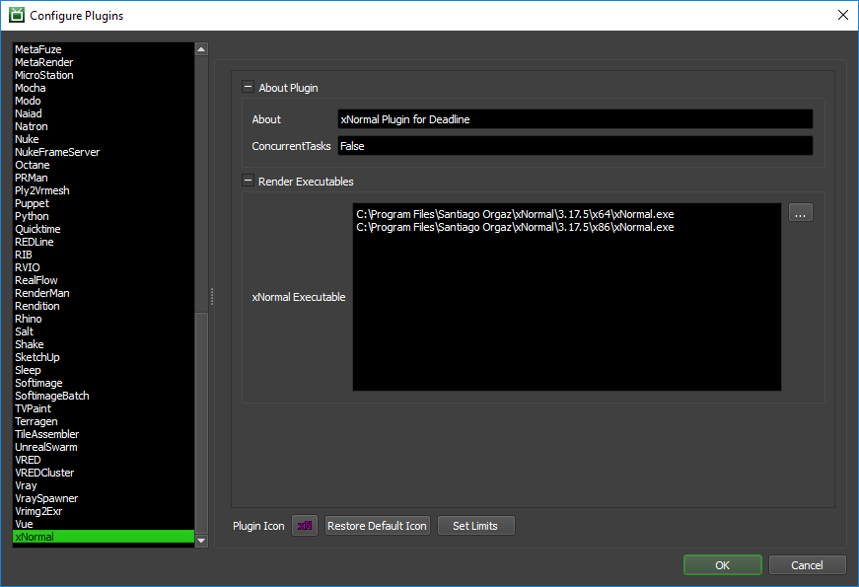Choose the Vray plugin entry
This screenshot has height=587, width=859.
(26, 485)
